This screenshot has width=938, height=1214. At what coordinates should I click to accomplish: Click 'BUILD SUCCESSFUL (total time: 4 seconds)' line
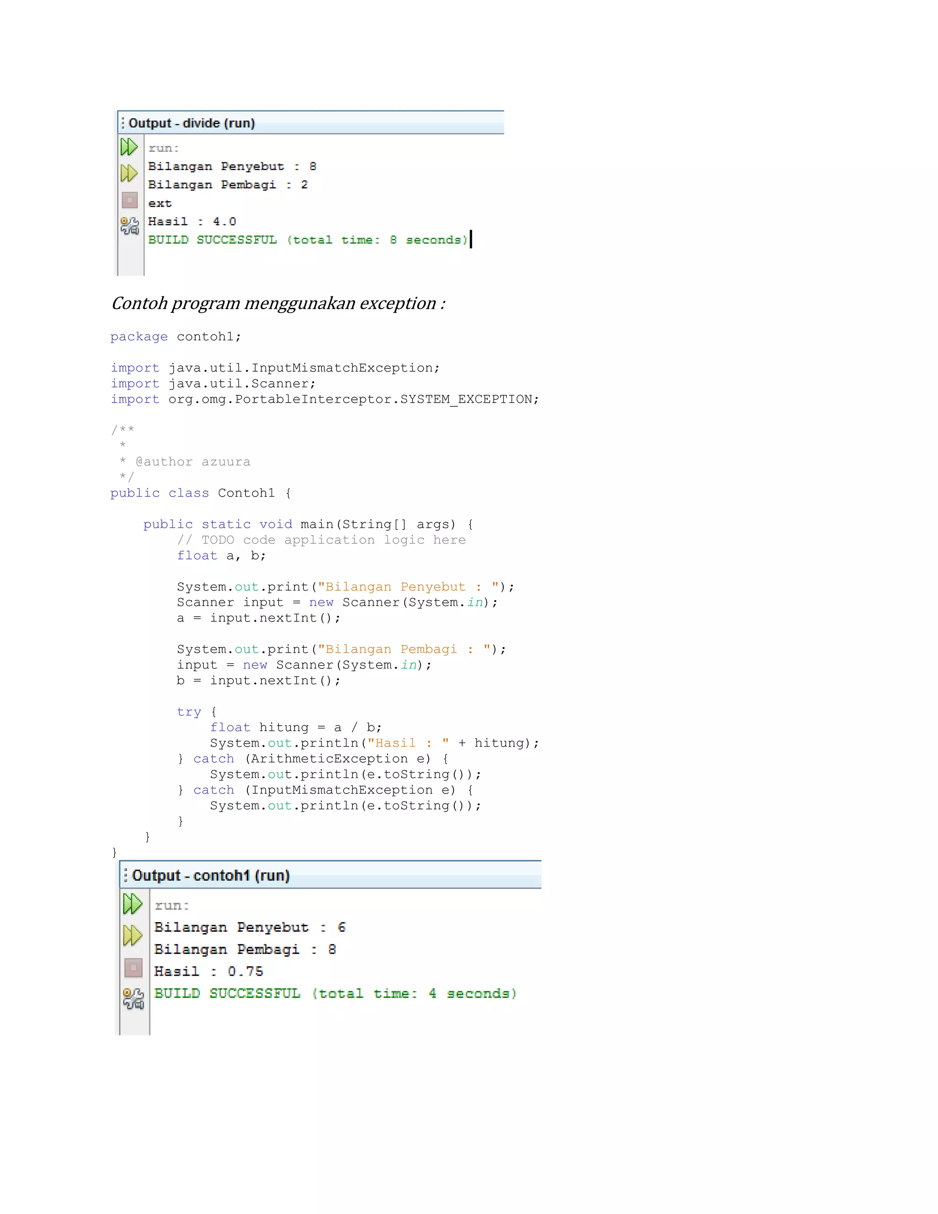[336, 993]
